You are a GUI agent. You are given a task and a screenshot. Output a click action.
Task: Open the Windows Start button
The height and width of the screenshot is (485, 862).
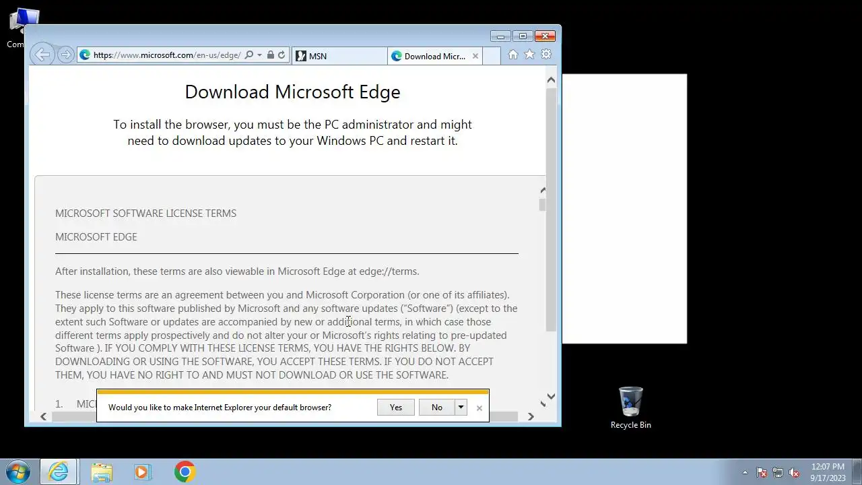click(x=18, y=472)
